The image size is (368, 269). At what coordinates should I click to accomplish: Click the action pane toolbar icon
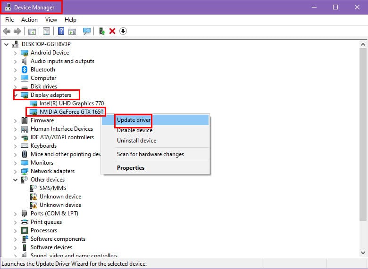click(72, 31)
